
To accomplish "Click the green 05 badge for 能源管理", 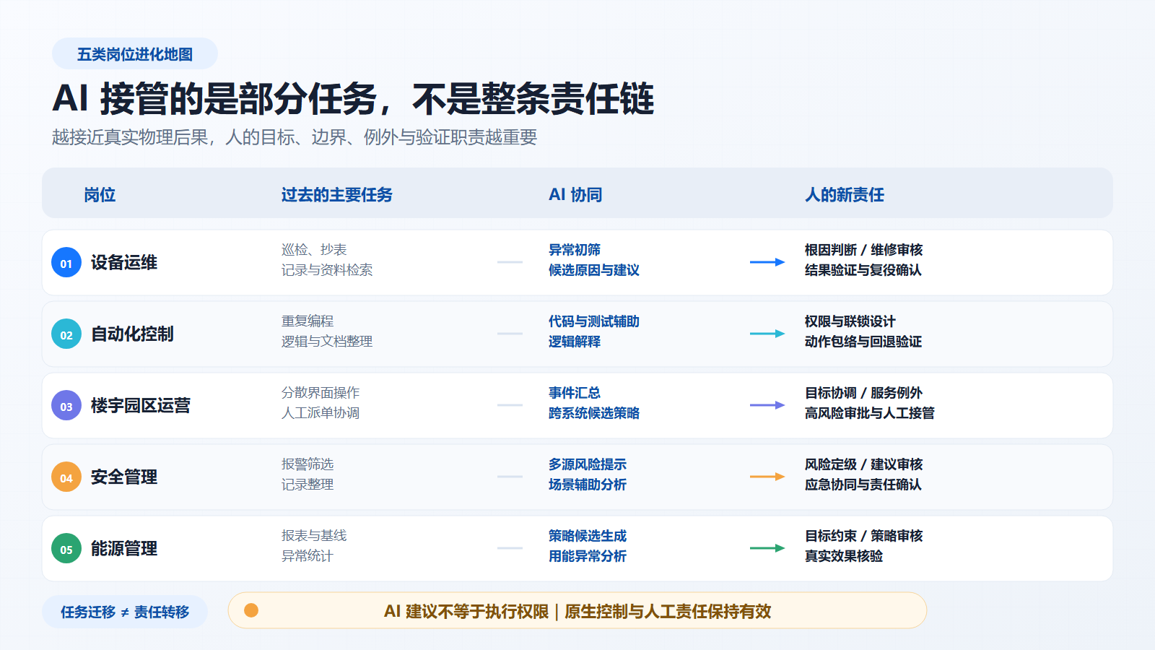I will tap(66, 548).
